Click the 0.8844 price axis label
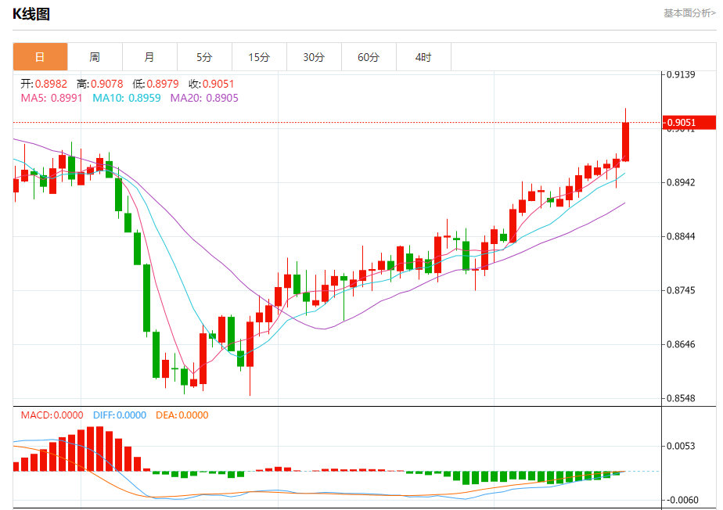Viewport: 723px width, 510px height. click(681, 236)
